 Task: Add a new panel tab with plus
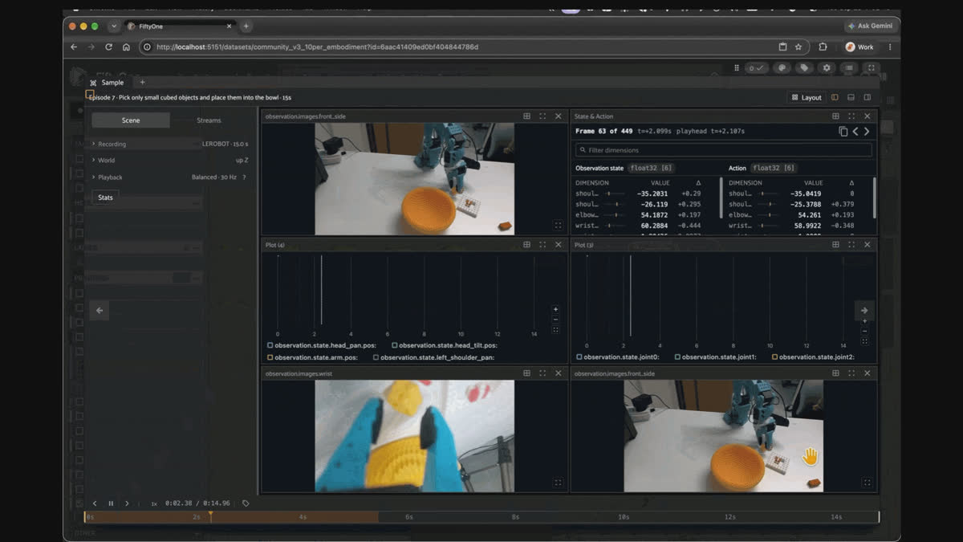pos(142,82)
